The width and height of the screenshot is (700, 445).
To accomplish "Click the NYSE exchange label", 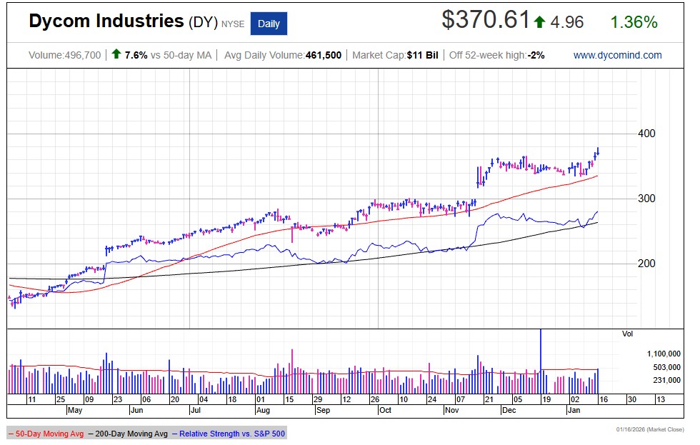I will (x=233, y=24).
